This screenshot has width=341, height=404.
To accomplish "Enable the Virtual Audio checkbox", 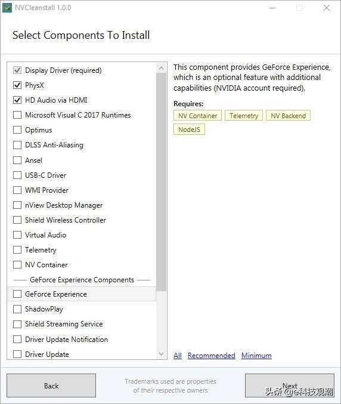I will 17,235.
